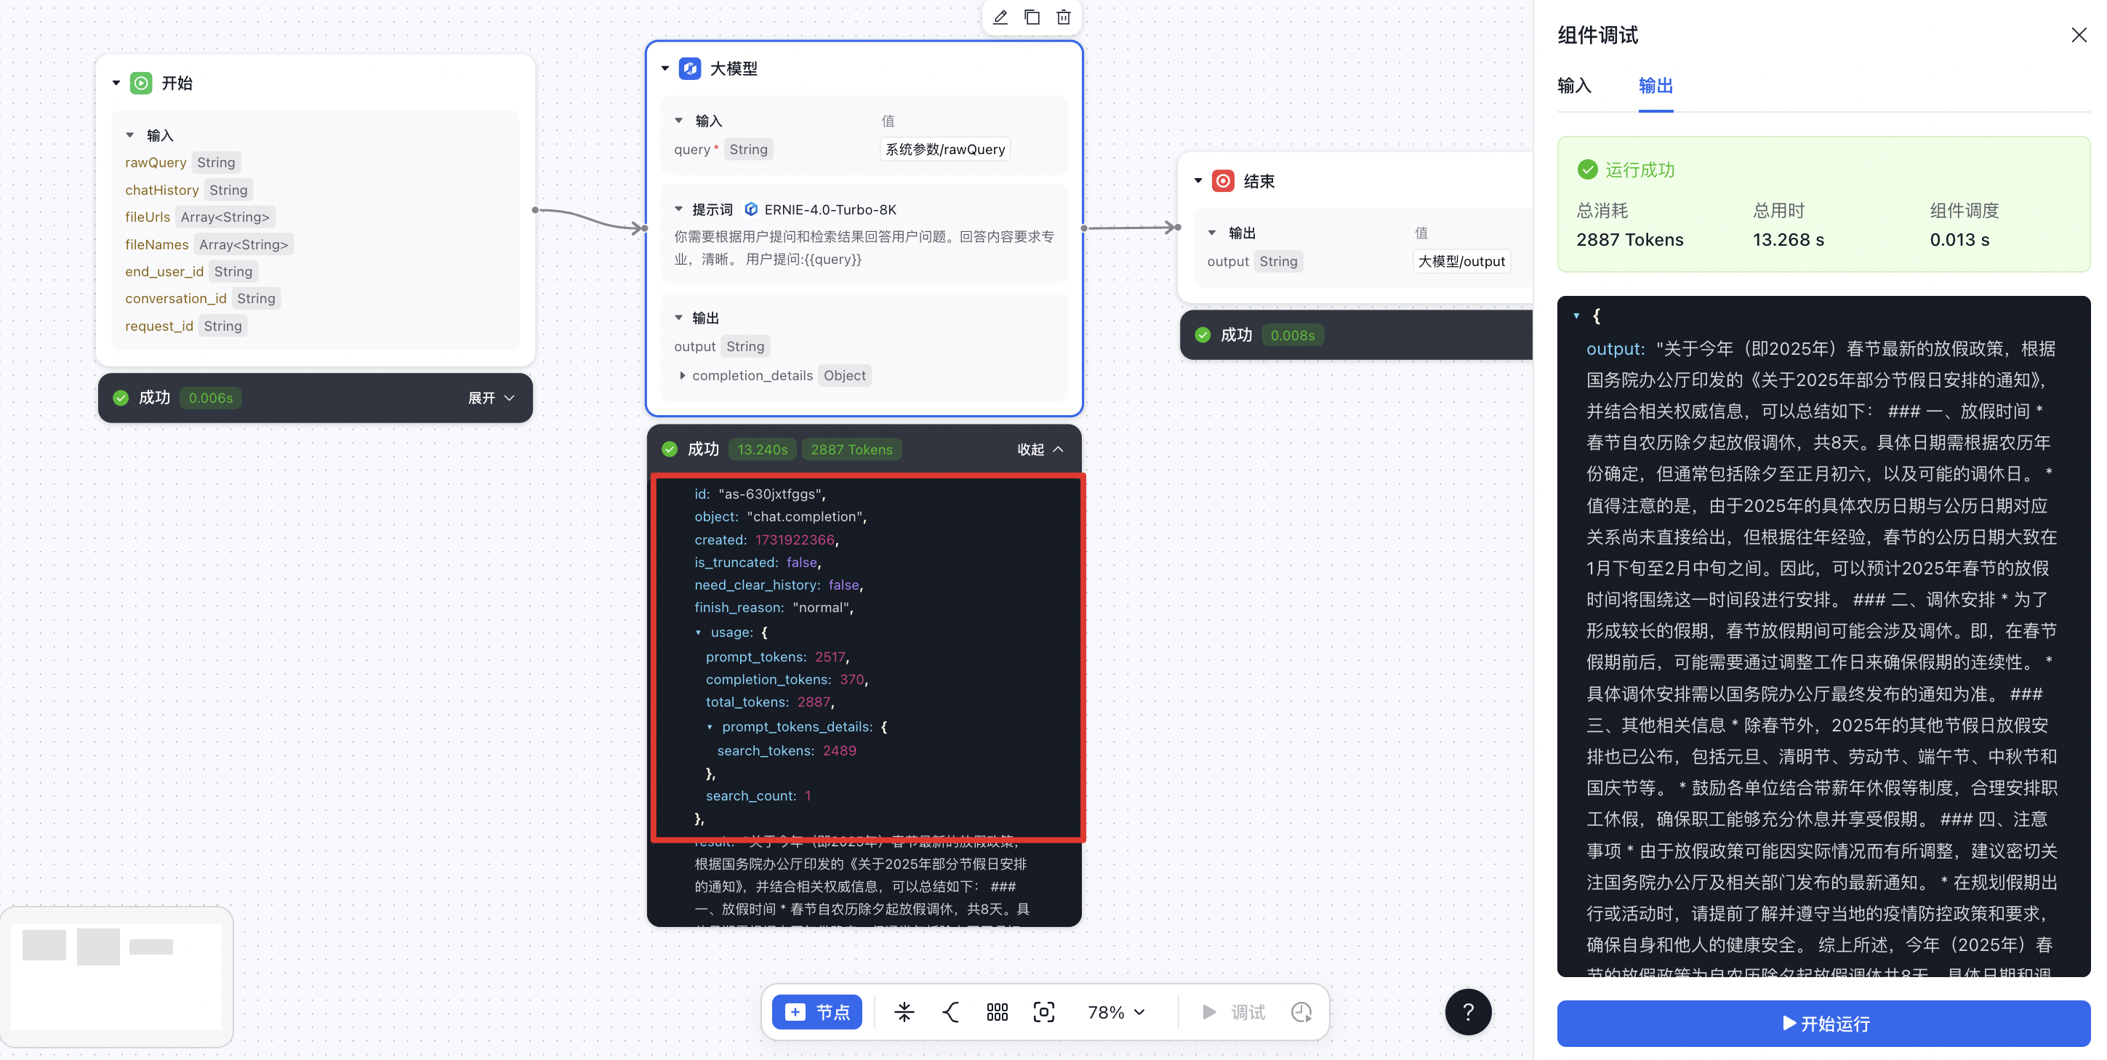The width and height of the screenshot is (2107, 1060).
Task: Close the 组件调试 panel
Action: tap(2079, 35)
